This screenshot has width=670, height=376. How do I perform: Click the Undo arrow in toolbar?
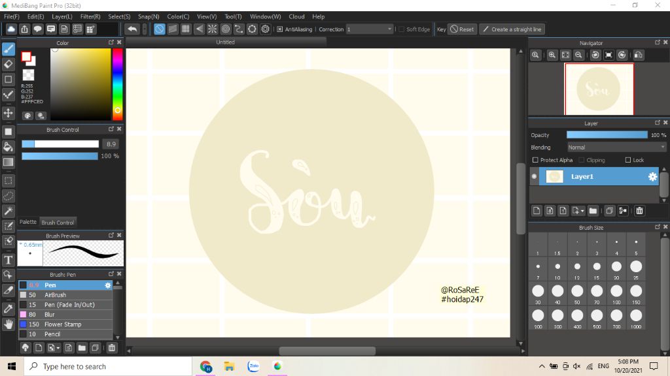132,29
